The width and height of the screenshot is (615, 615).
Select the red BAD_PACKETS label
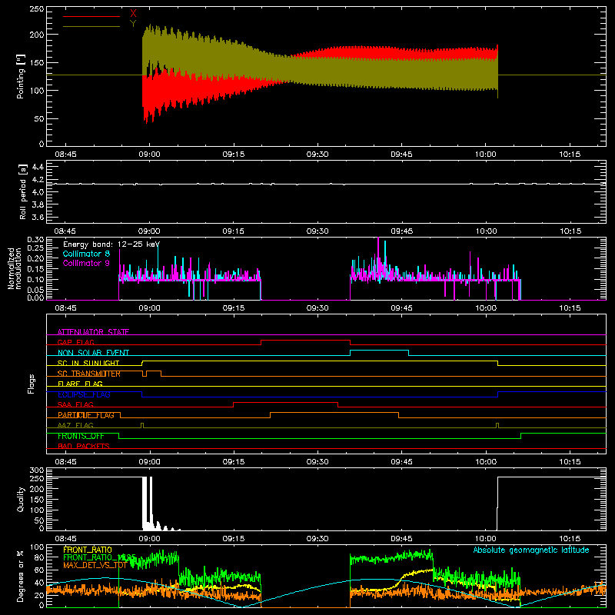[84, 446]
